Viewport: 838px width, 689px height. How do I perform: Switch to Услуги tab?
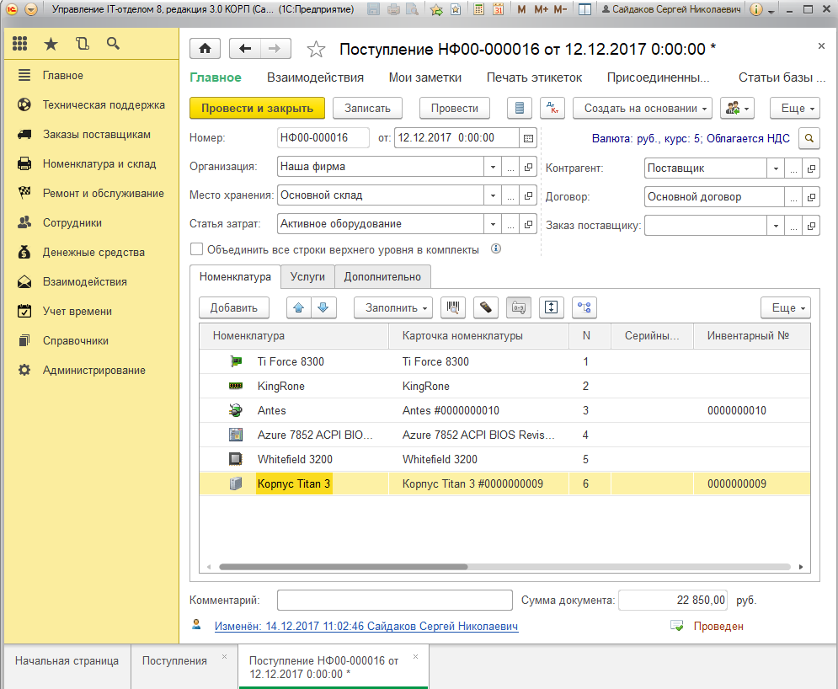pos(307,276)
